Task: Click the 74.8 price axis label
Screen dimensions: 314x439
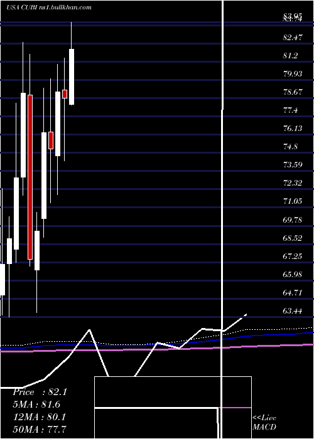Action: click(x=290, y=147)
